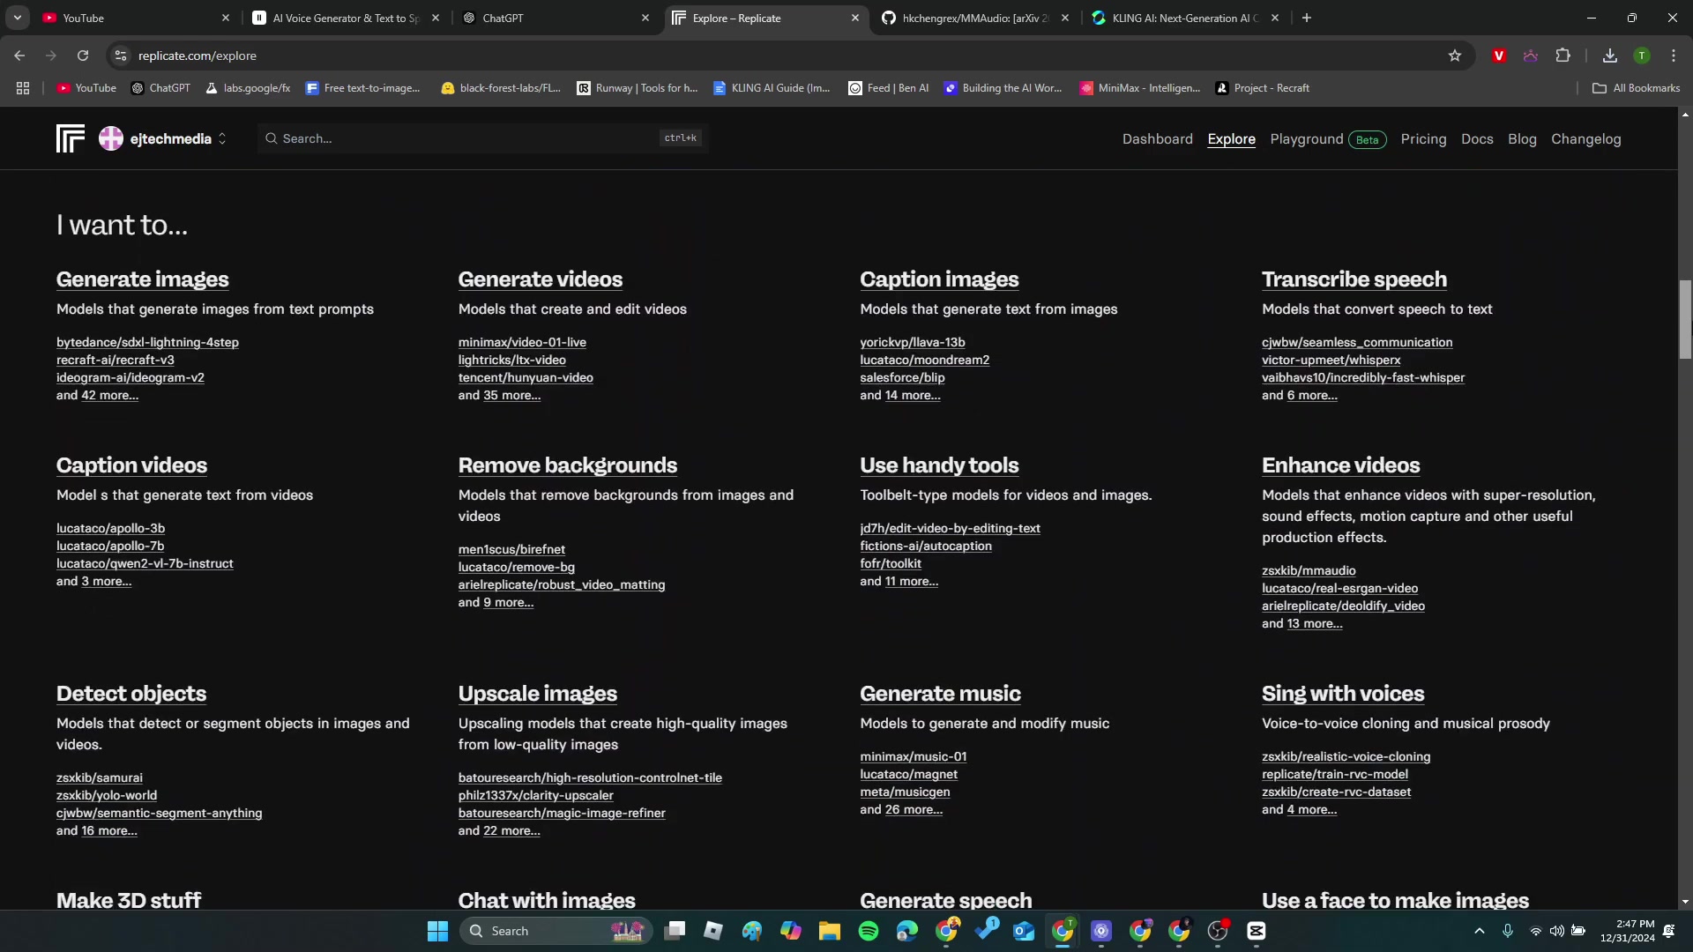Open victor-upmeet/whisperx model link
The width and height of the screenshot is (1693, 952).
(x=1331, y=360)
